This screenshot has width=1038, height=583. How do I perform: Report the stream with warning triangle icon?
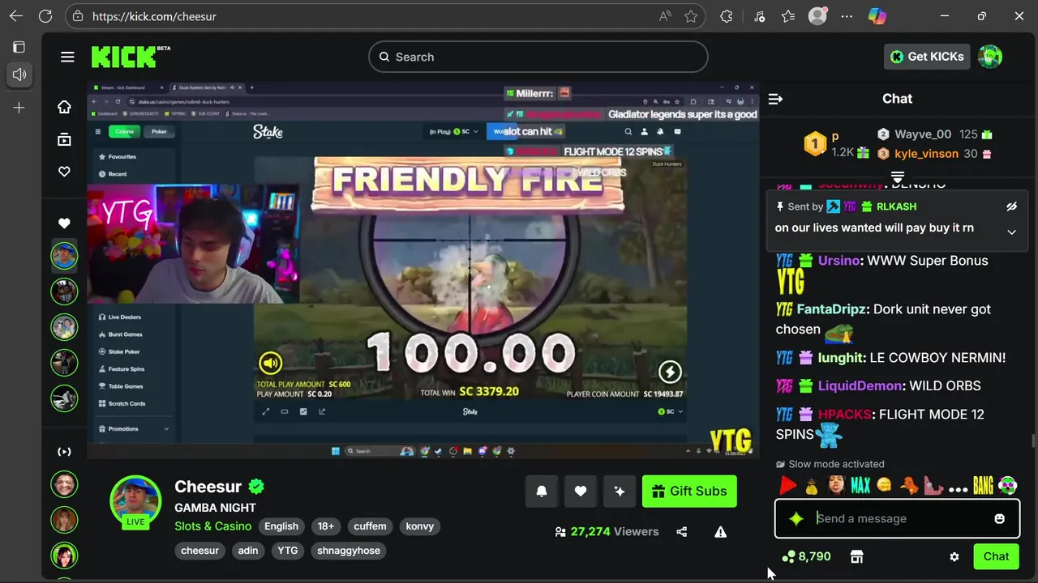point(720,532)
